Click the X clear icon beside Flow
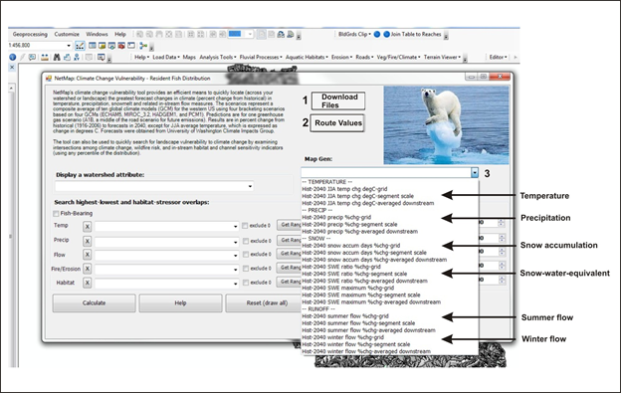The image size is (621, 393). tap(88, 255)
